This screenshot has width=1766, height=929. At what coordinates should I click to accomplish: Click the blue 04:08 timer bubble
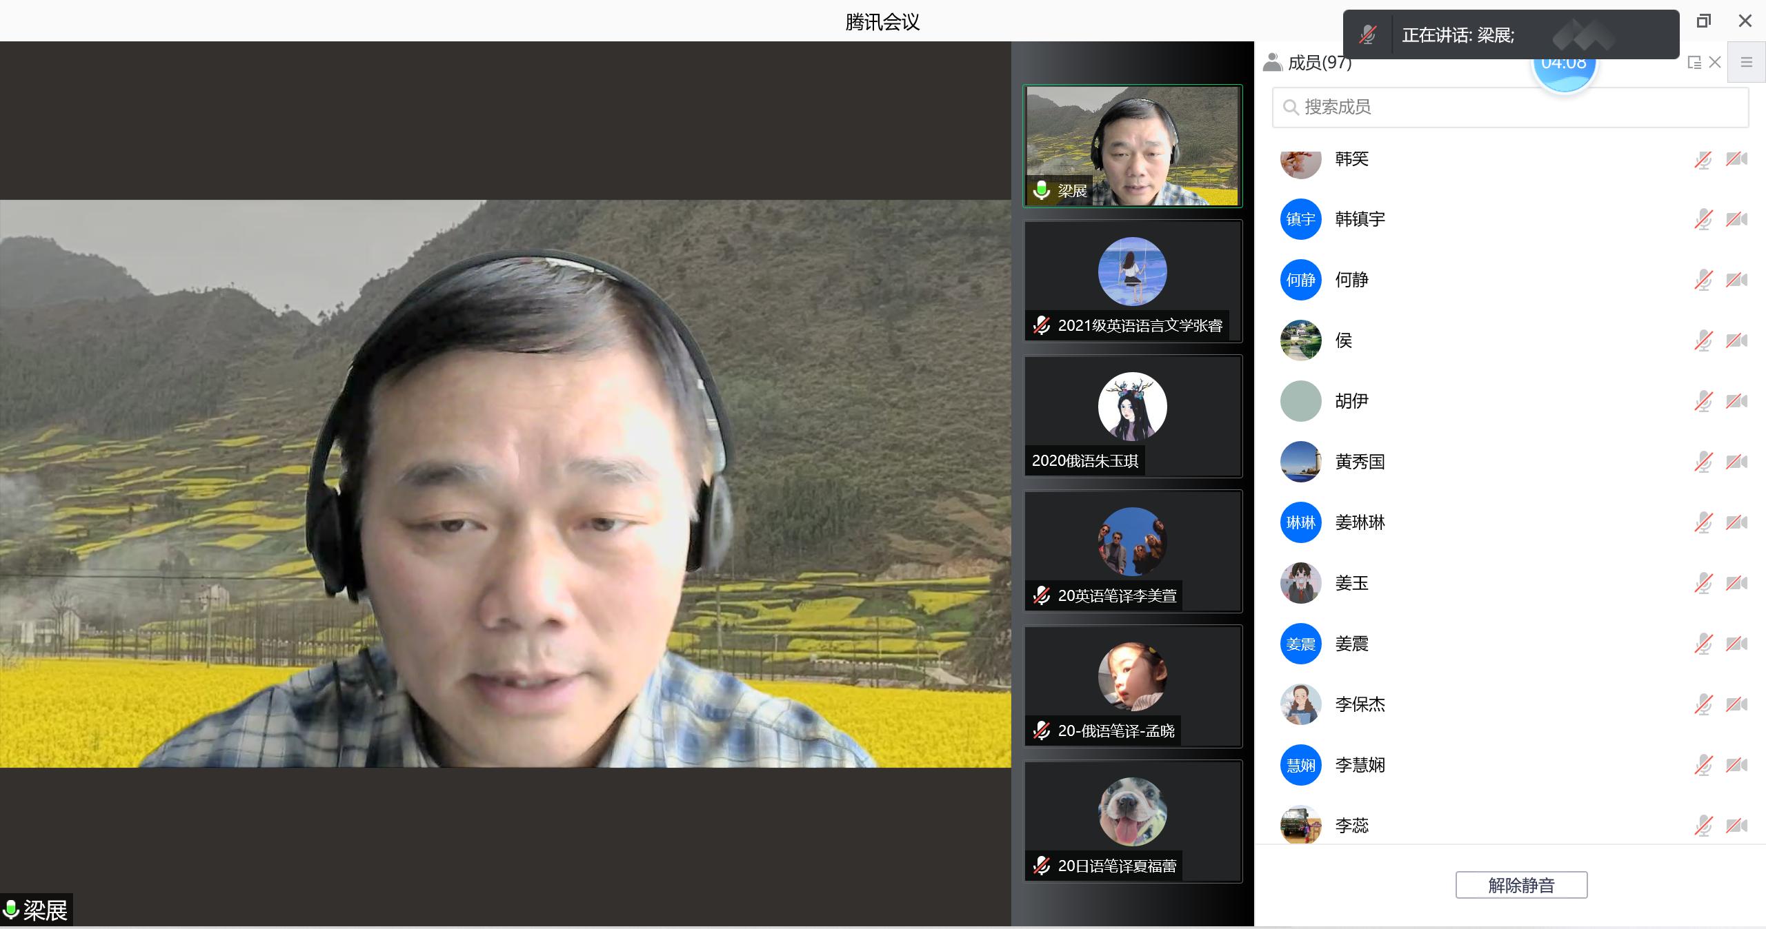(1564, 74)
